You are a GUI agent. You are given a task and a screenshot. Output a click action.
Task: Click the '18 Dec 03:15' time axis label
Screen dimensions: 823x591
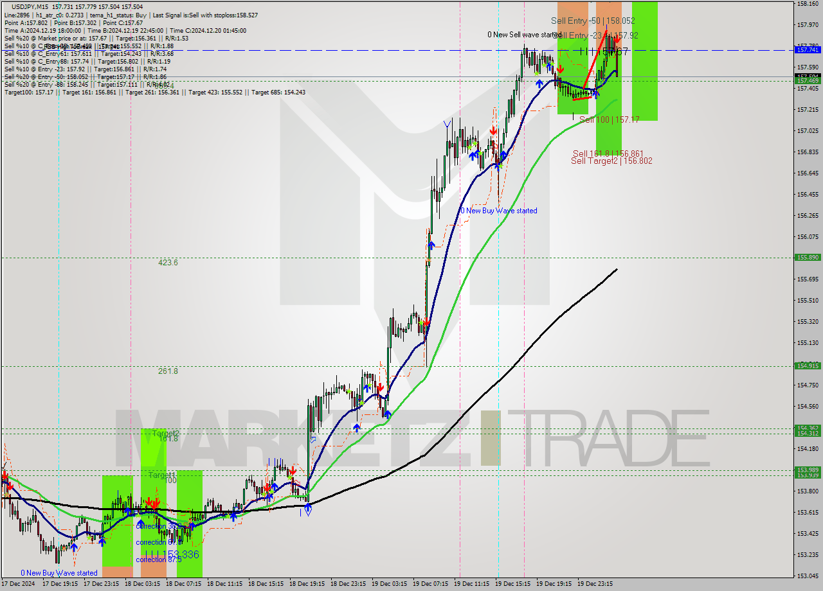tap(143, 584)
